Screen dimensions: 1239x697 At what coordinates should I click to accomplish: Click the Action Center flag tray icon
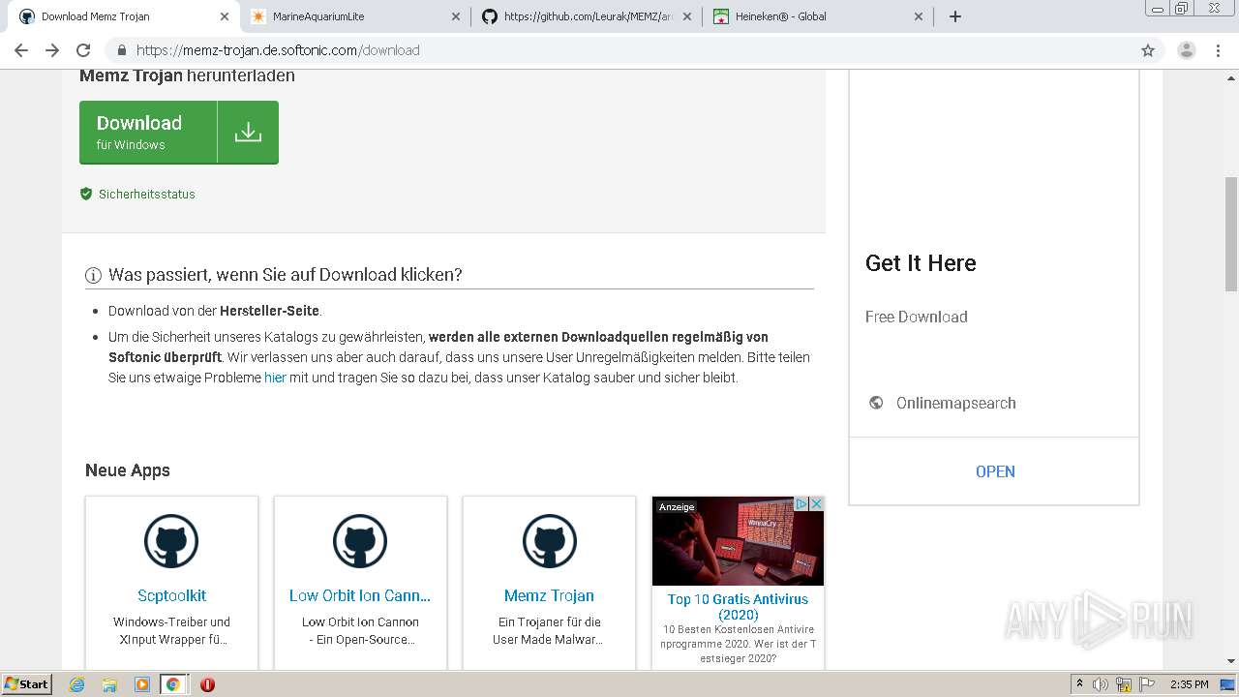point(1148,684)
